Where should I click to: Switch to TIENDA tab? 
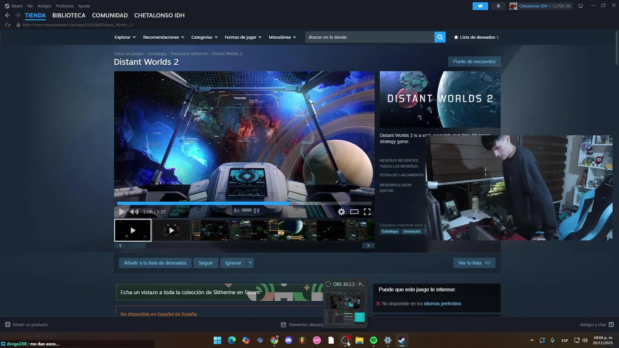[x=35, y=15]
